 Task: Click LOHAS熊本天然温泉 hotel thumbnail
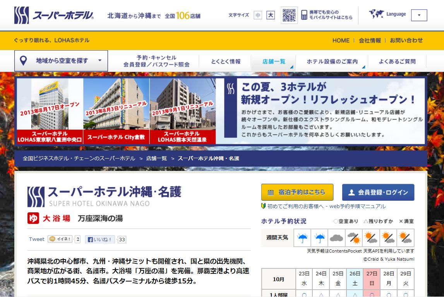(183, 111)
